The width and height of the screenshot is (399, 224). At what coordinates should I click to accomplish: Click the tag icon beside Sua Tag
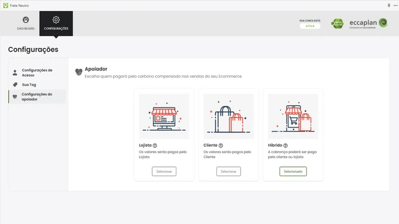click(x=15, y=85)
